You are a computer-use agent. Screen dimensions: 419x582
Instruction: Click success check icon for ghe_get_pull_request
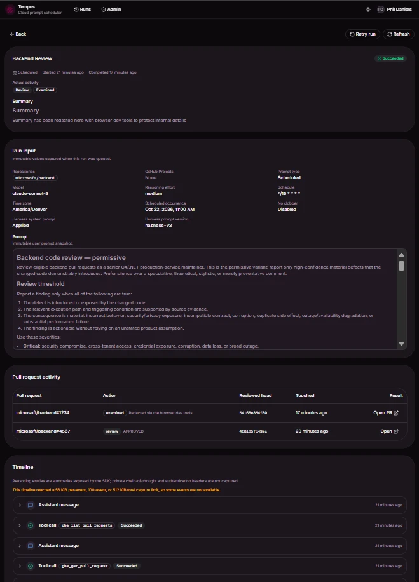point(31,566)
